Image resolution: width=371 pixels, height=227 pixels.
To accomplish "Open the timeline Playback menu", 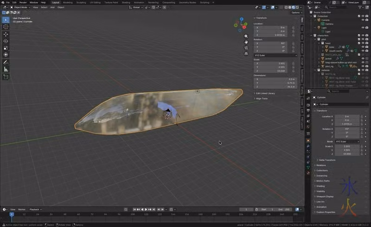I will [35, 209].
